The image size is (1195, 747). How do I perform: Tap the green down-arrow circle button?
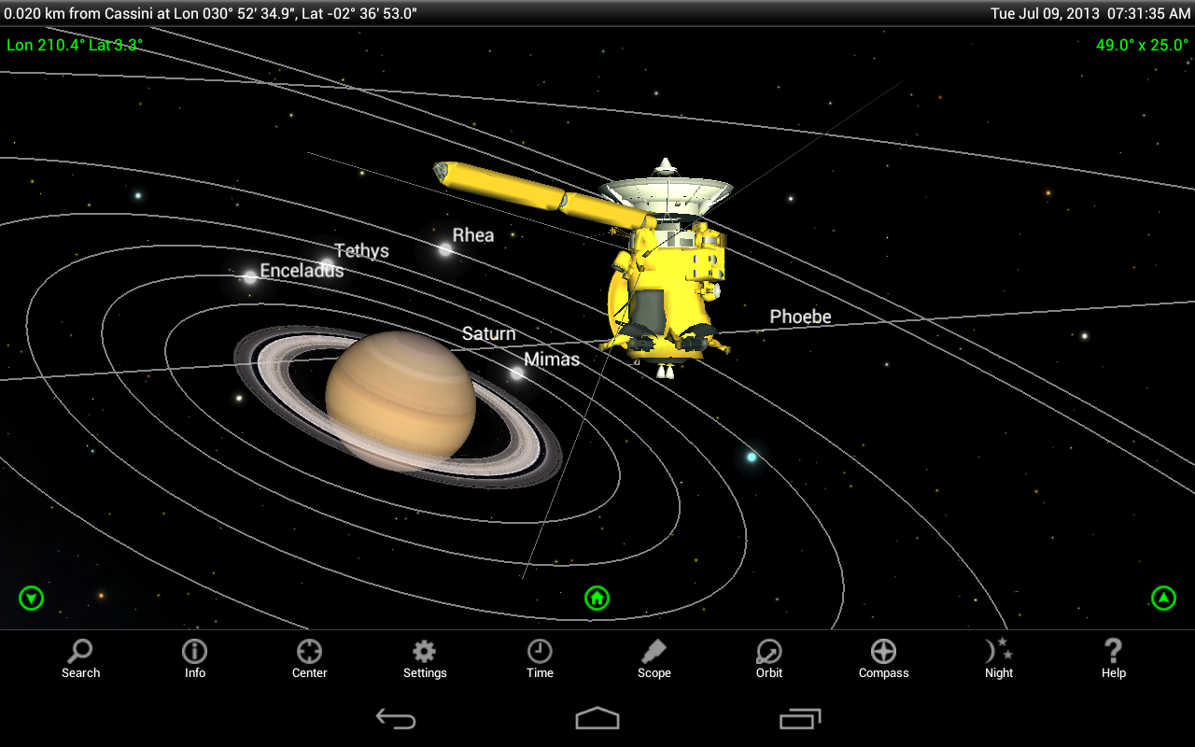tap(32, 598)
